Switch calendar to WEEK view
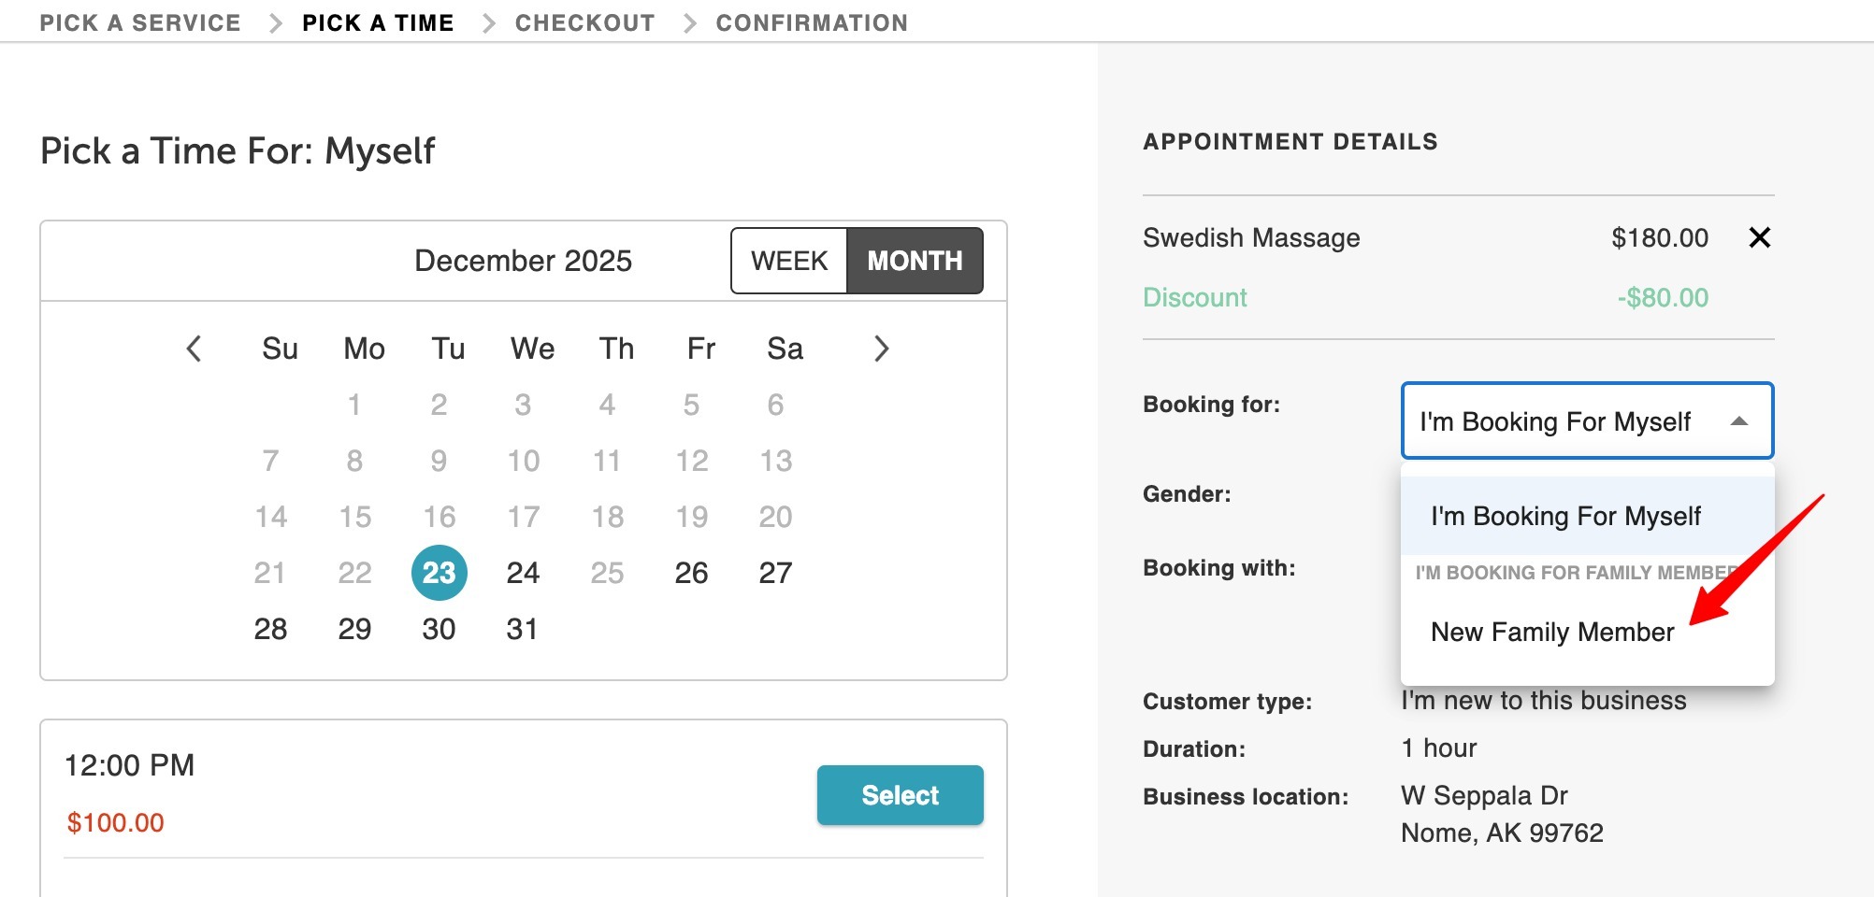Viewport: 1874px width, 897px height. point(789,261)
